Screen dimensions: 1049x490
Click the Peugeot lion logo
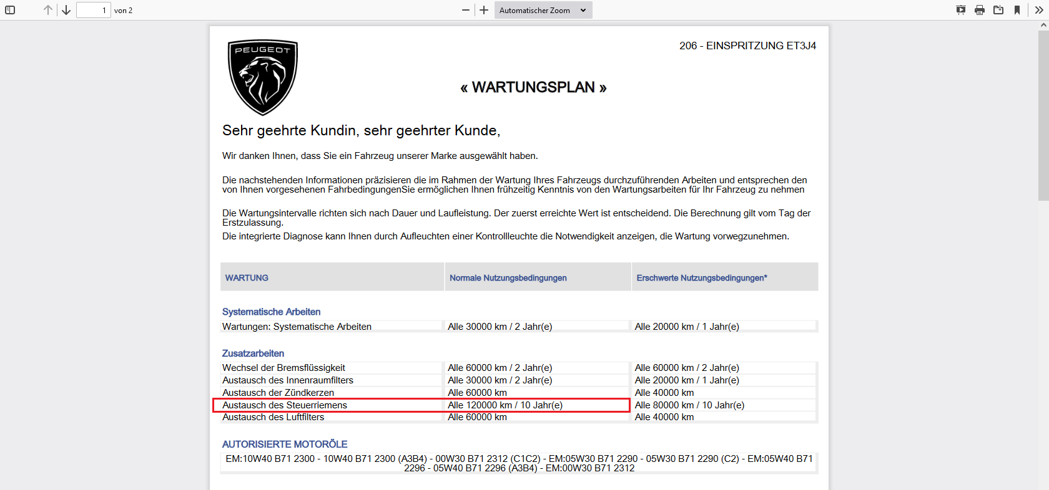(263, 77)
